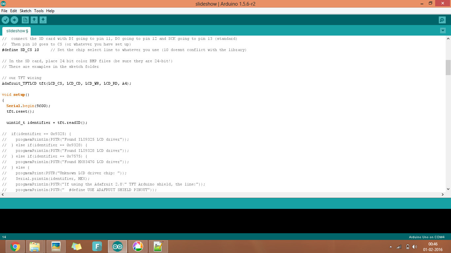
Task: Open the Edit menu
Action: 14,11
